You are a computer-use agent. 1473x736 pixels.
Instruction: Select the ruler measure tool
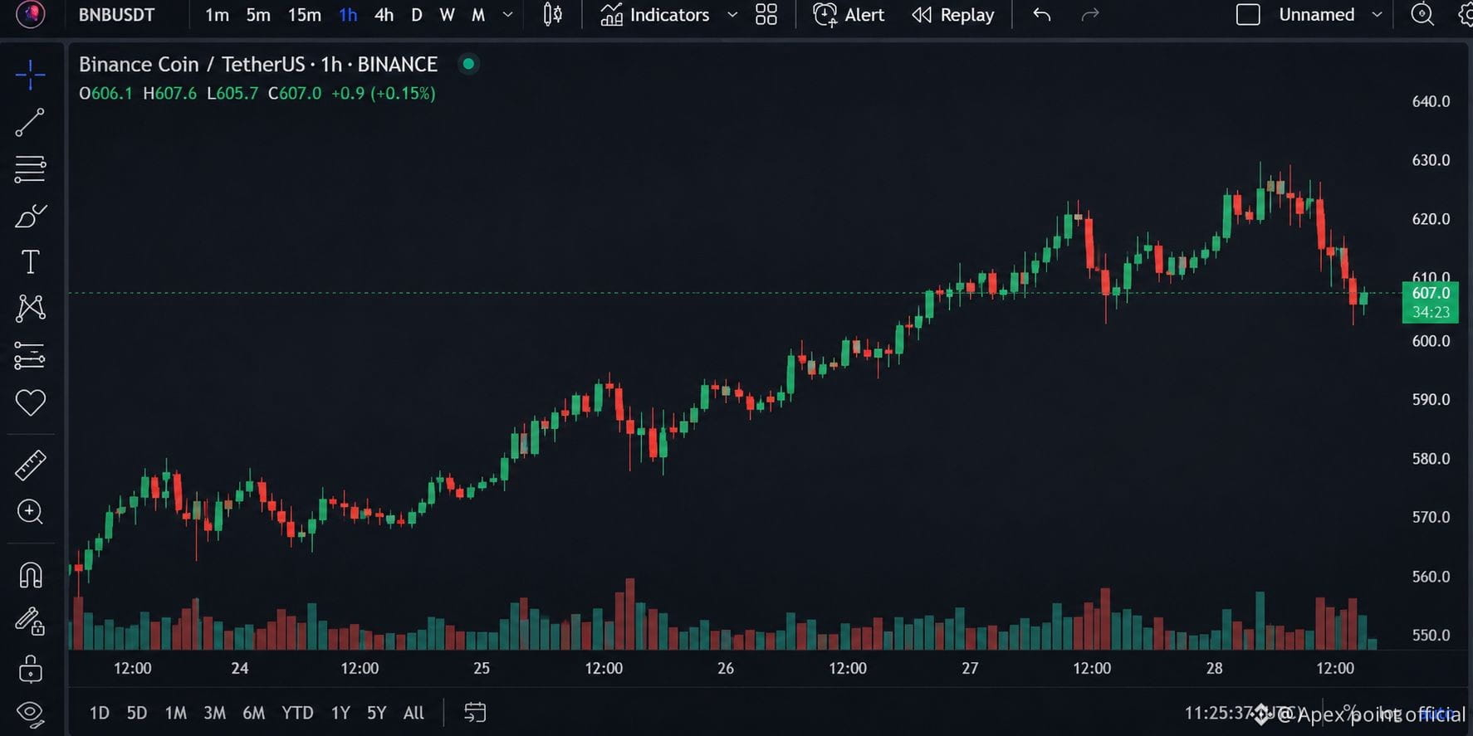(x=30, y=465)
